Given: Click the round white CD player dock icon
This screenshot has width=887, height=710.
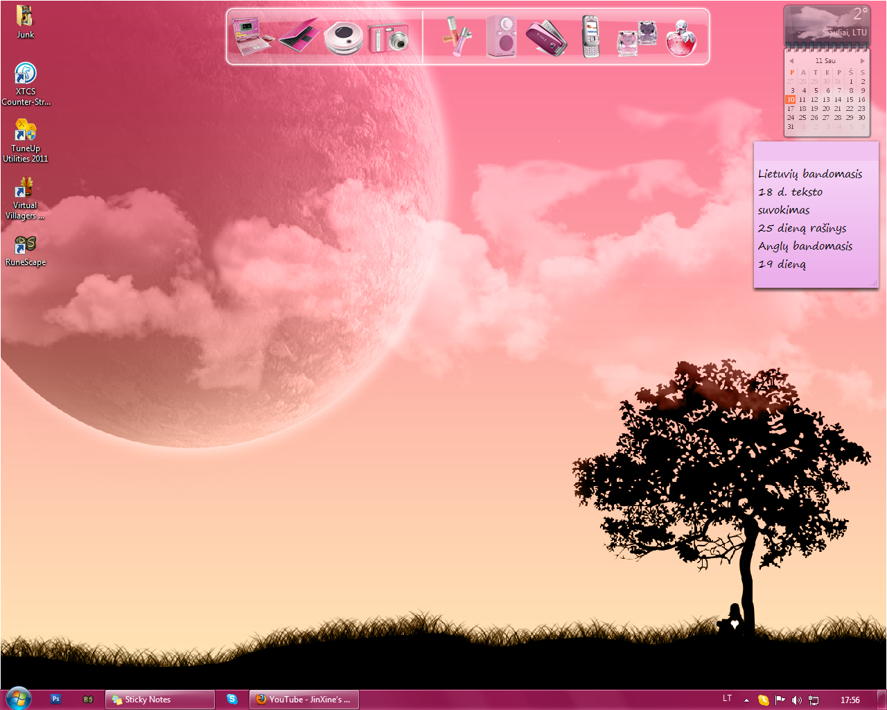Looking at the screenshot, I should 344,38.
